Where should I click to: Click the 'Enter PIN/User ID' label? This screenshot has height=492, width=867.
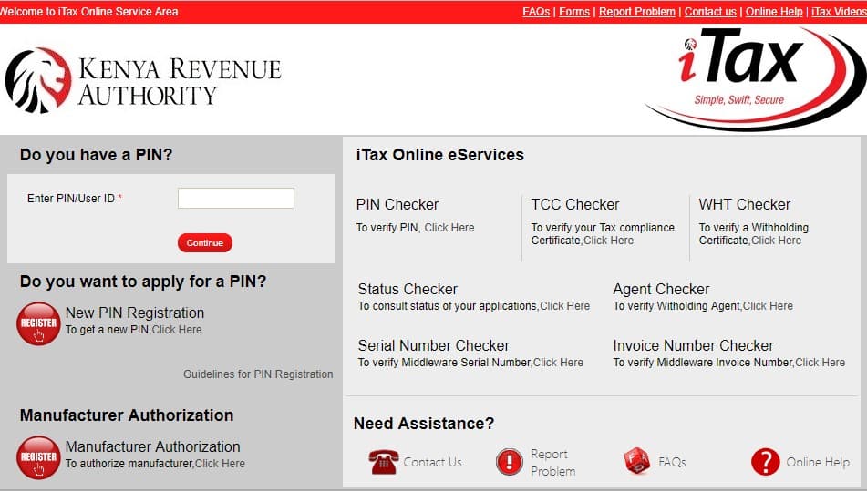(x=71, y=199)
